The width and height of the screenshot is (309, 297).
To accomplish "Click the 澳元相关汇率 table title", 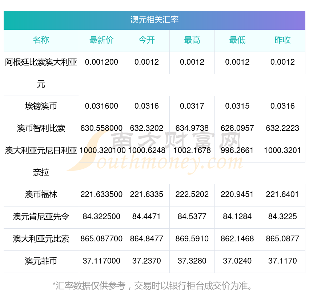I will [154, 20].
